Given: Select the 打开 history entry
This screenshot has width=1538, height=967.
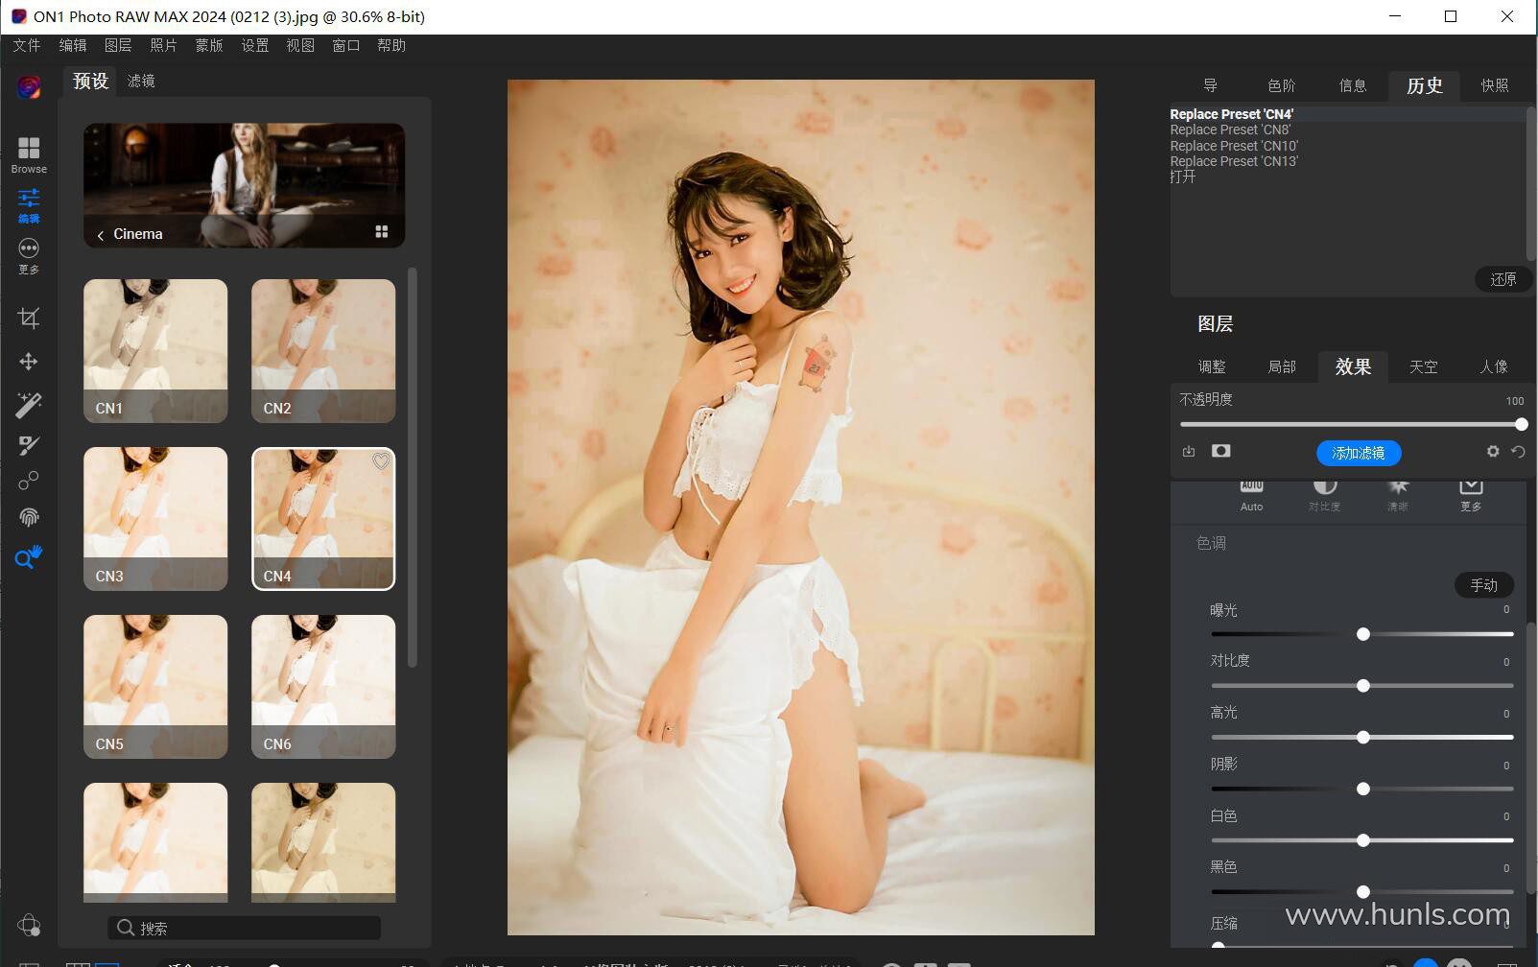Looking at the screenshot, I should pyautogui.click(x=1183, y=177).
